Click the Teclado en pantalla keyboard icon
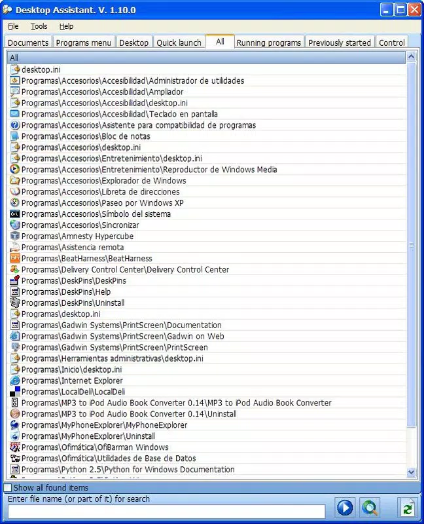This screenshot has height=524, width=424. coord(14,114)
